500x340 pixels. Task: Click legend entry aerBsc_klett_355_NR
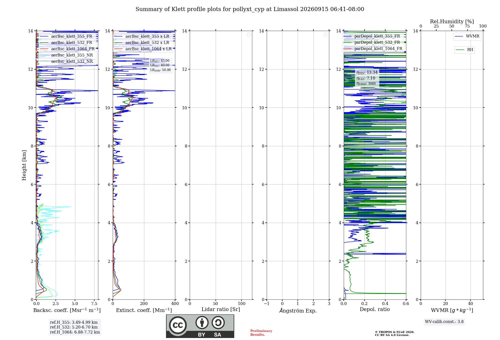tap(67, 55)
